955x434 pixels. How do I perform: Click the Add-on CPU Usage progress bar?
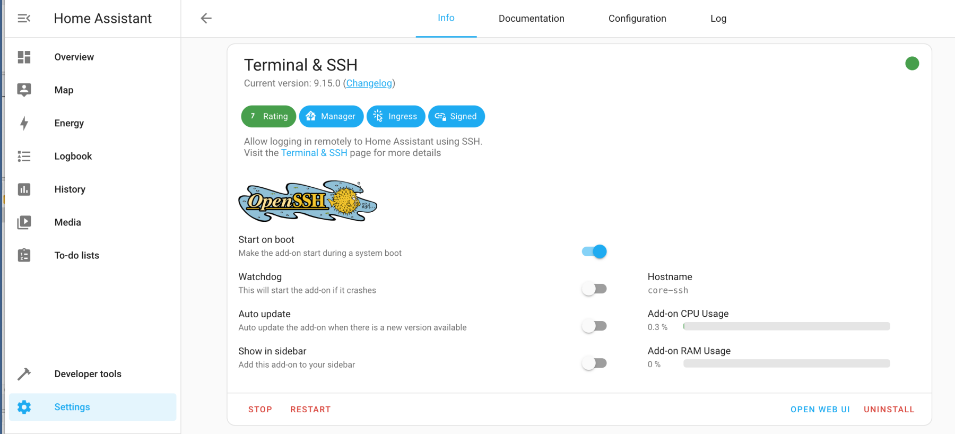[787, 326]
